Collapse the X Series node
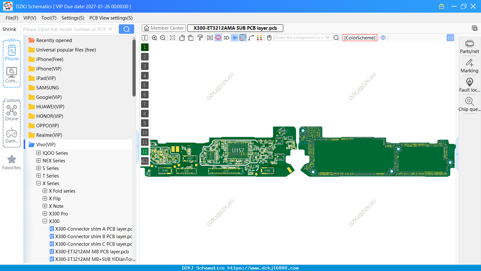The height and width of the screenshot is (271, 481). coord(39,183)
